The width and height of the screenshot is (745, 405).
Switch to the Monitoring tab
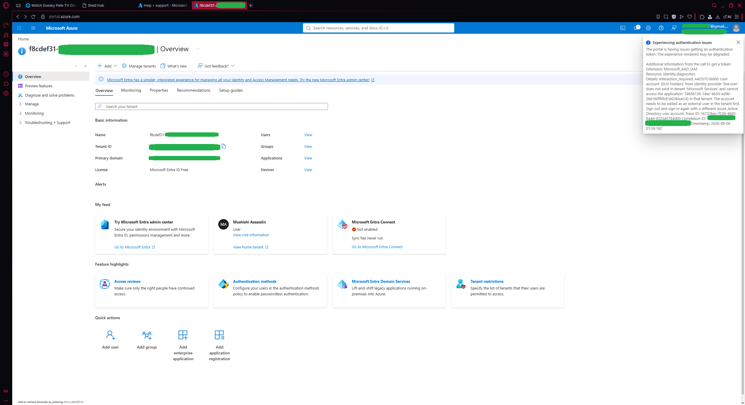click(131, 90)
